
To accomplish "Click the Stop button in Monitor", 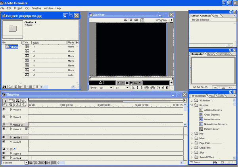I will (x=127, y=83).
